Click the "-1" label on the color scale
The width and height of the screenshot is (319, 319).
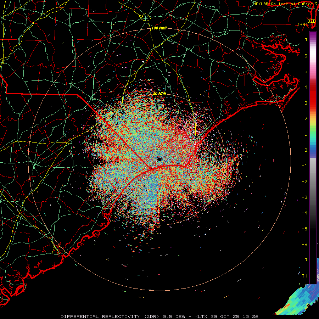pyautogui.click(x=304, y=166)
